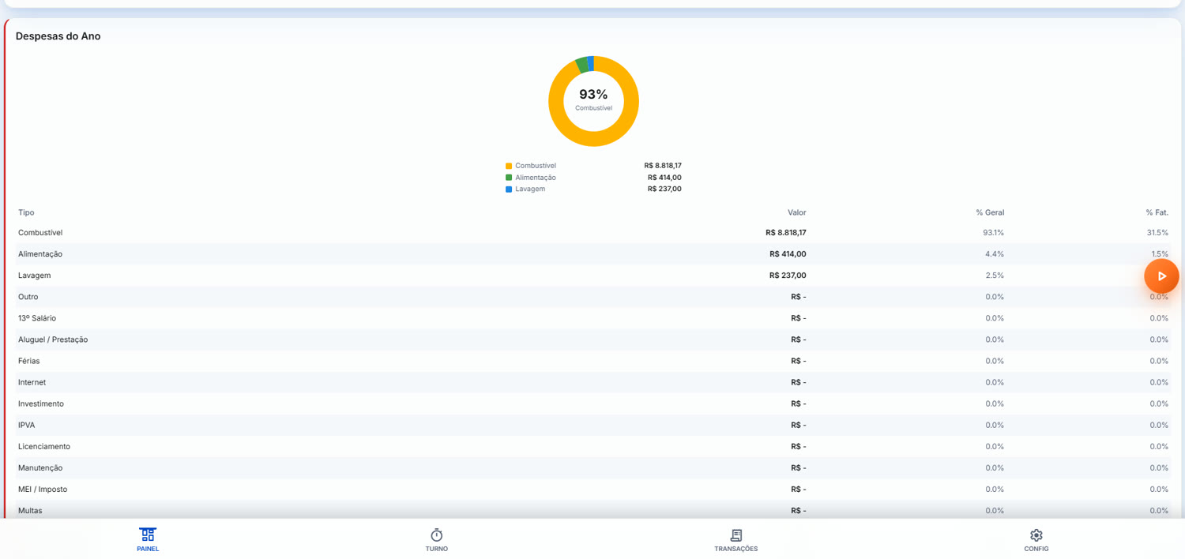Select the TRANSAÇÕES tab label
Image resolution: width=1185 pixels, height=559 pixels.
(x=736, y=549)
